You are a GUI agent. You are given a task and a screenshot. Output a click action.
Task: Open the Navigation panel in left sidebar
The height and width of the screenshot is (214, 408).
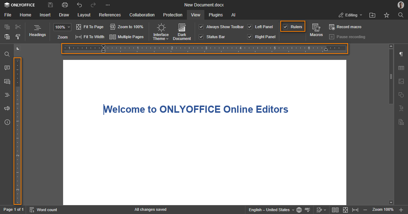tap(7, 95)
